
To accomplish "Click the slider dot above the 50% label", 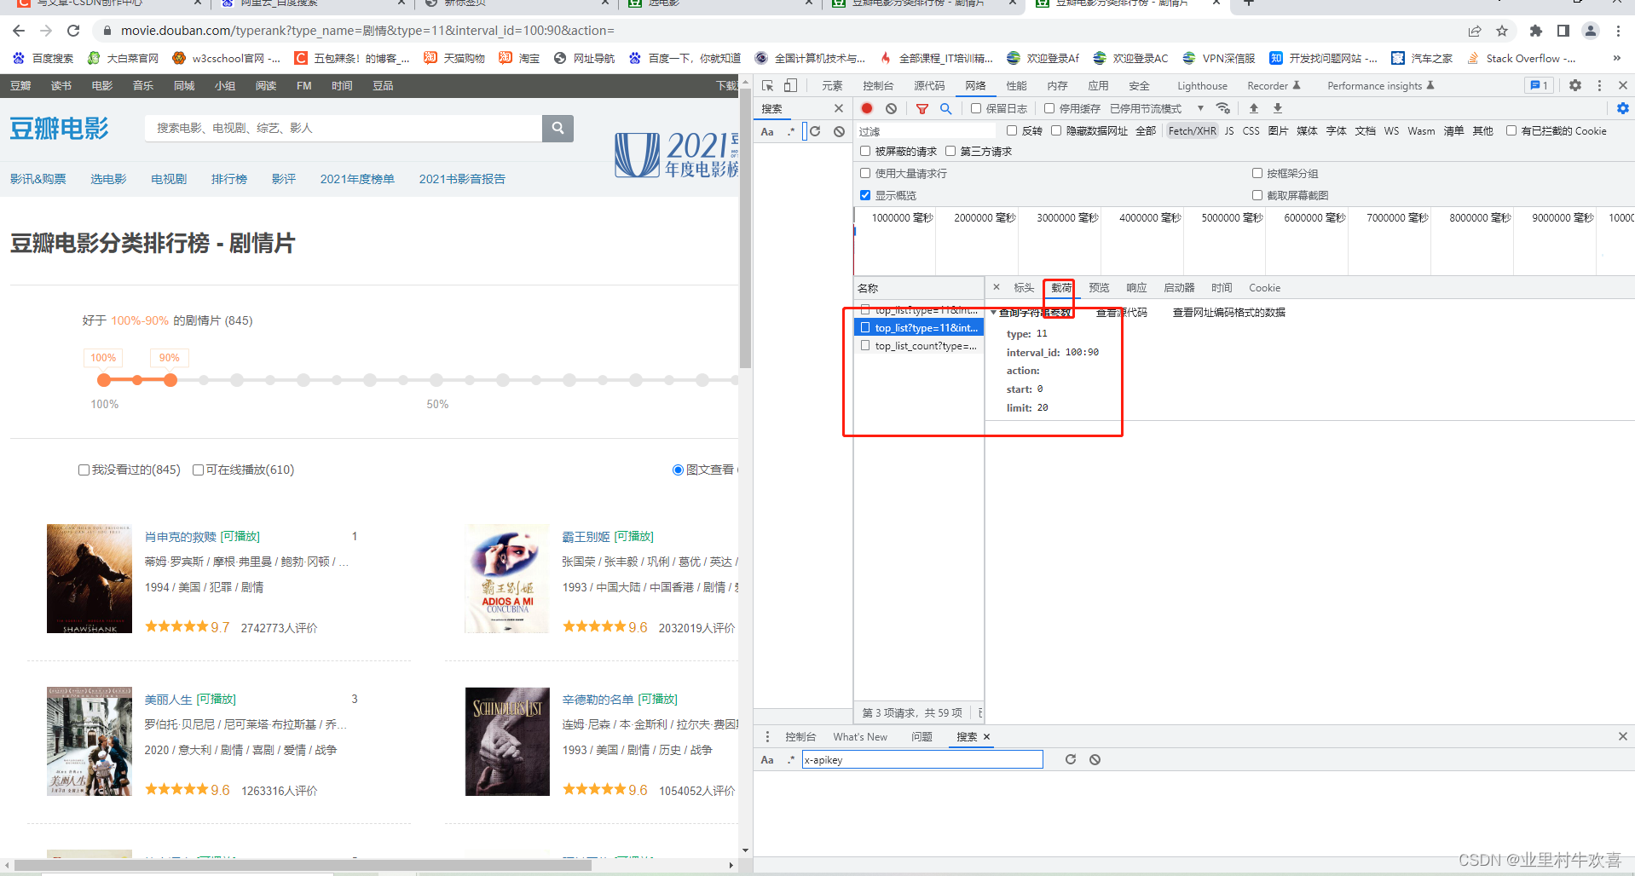I will (x=436, y=380).
